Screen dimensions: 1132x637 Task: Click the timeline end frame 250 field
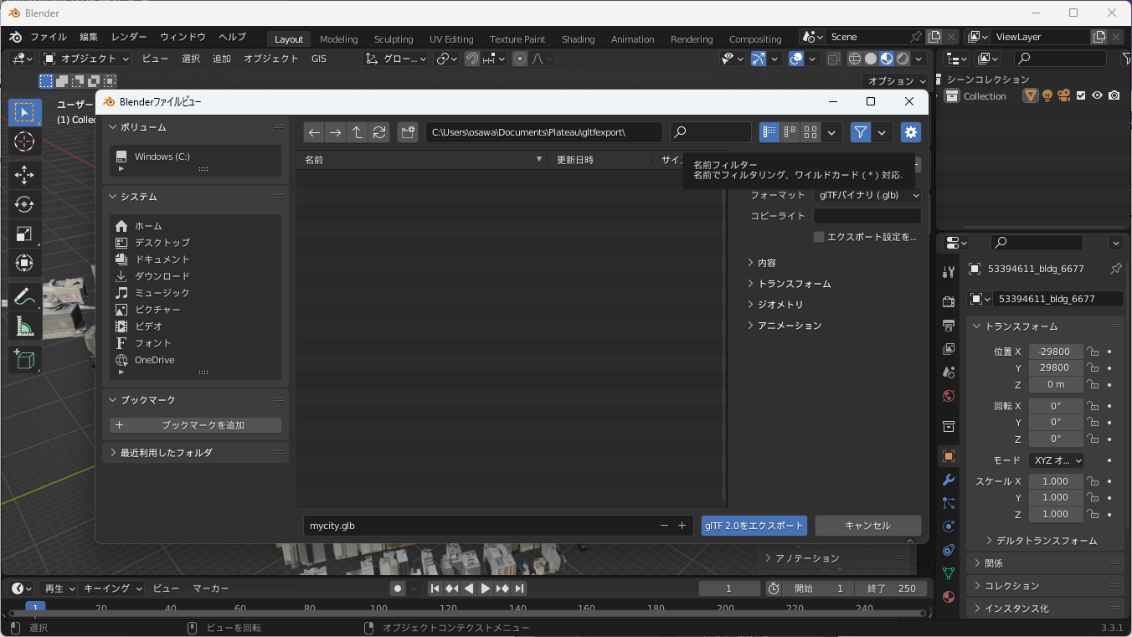891,588
